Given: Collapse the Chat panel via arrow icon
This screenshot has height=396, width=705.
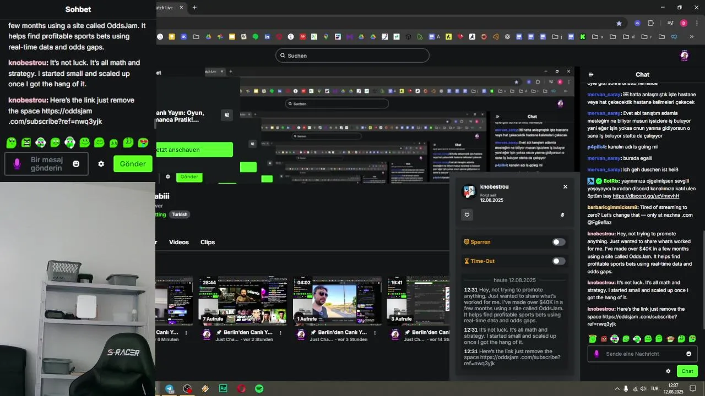Looking at the screenshot, I should point(591,75).
